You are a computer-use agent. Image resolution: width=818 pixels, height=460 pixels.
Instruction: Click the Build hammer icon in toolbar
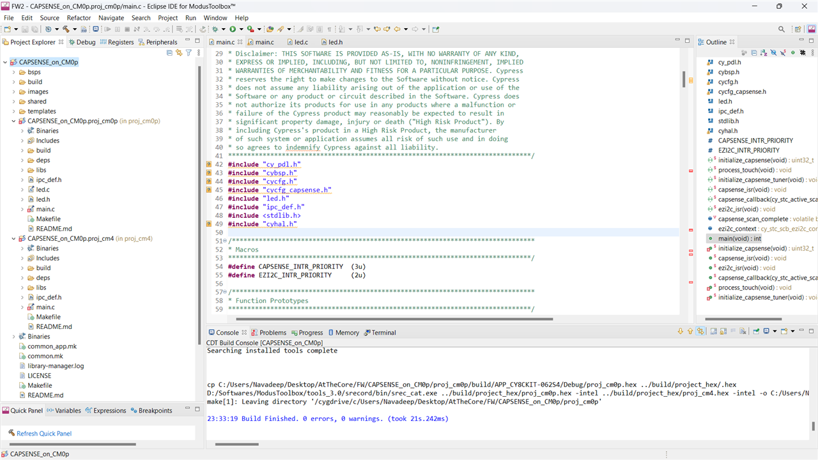tap(65, 29)
